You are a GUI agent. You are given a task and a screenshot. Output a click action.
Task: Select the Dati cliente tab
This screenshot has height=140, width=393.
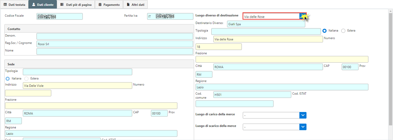pos(42,4)
